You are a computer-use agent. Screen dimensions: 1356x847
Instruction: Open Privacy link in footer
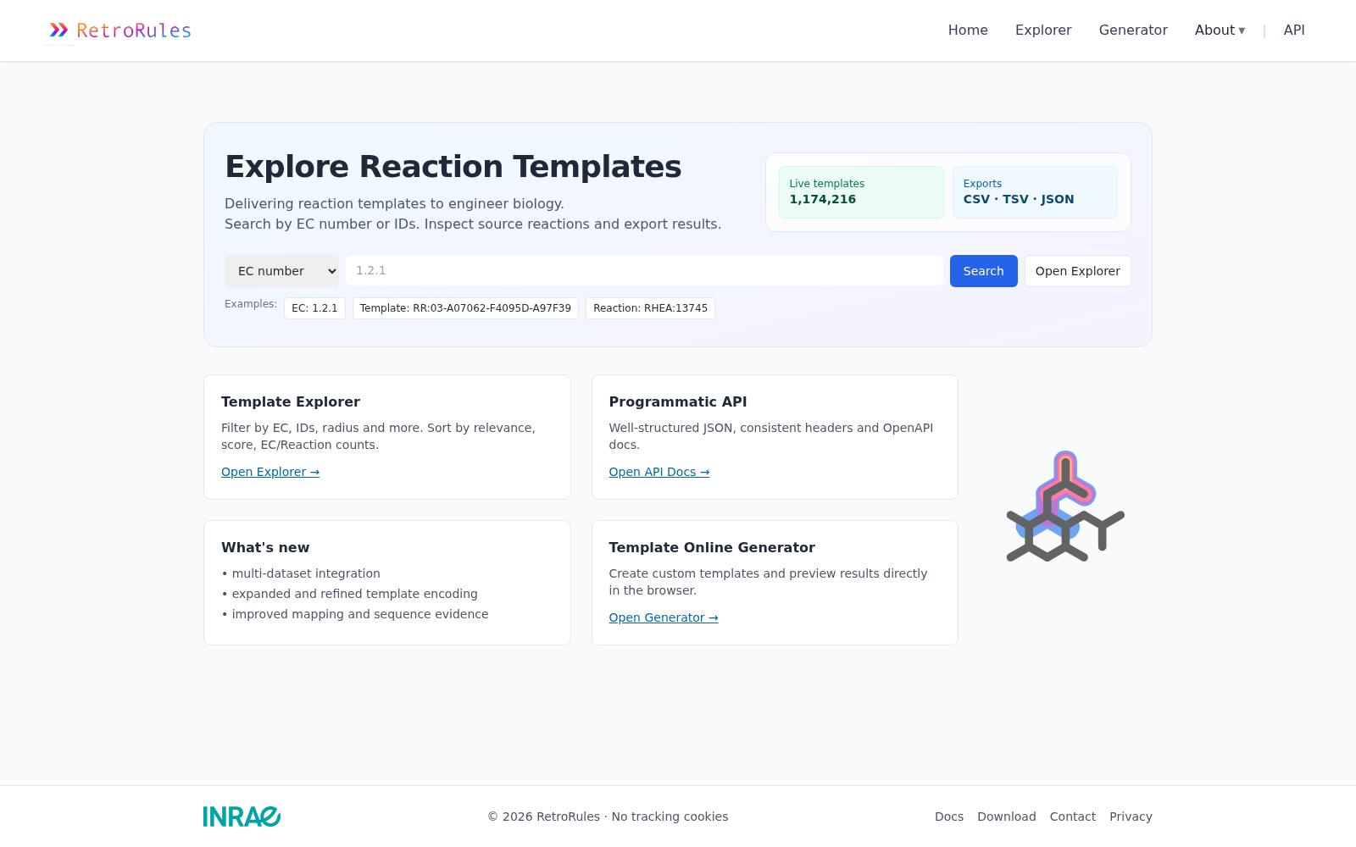click(1131, 817)
